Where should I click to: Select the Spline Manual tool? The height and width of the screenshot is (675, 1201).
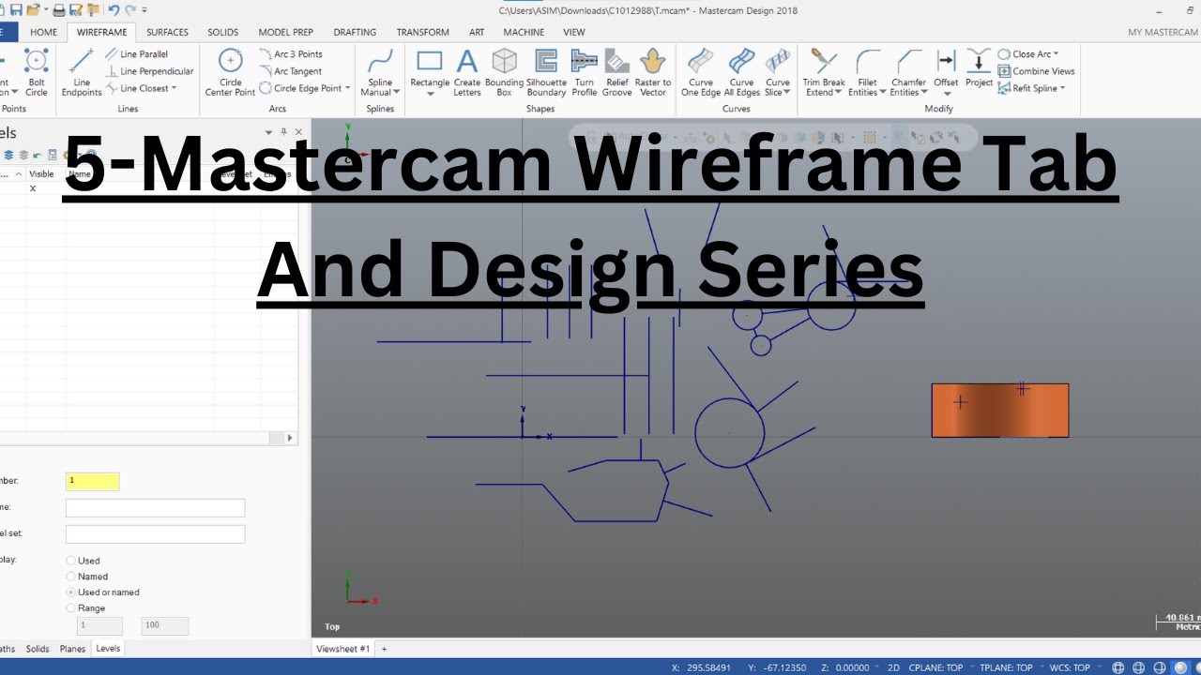point(380,73)
